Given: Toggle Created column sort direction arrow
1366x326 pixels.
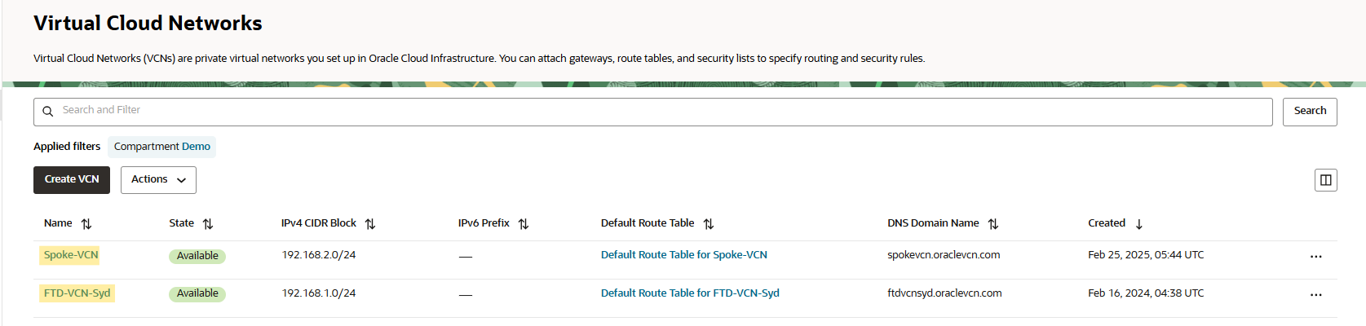Looking at the screenshot, I should click(x=1139, y=224).
